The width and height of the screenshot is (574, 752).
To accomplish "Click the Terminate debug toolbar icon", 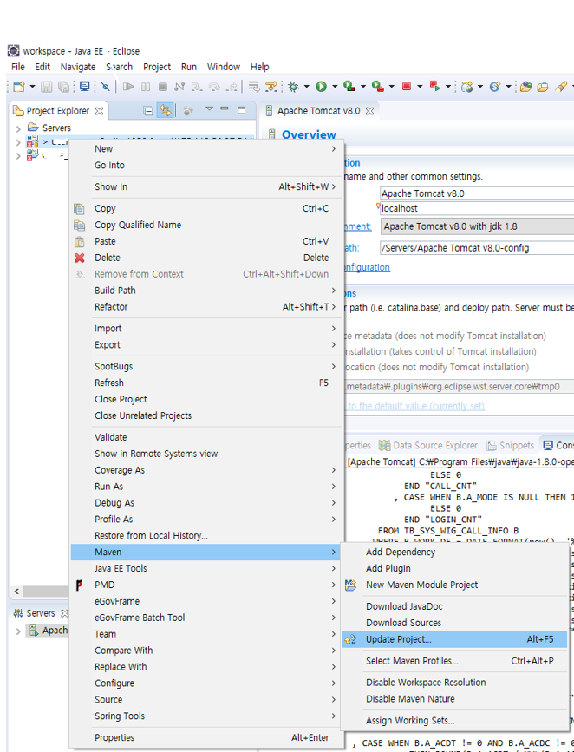I will click(x=163, y=87).
